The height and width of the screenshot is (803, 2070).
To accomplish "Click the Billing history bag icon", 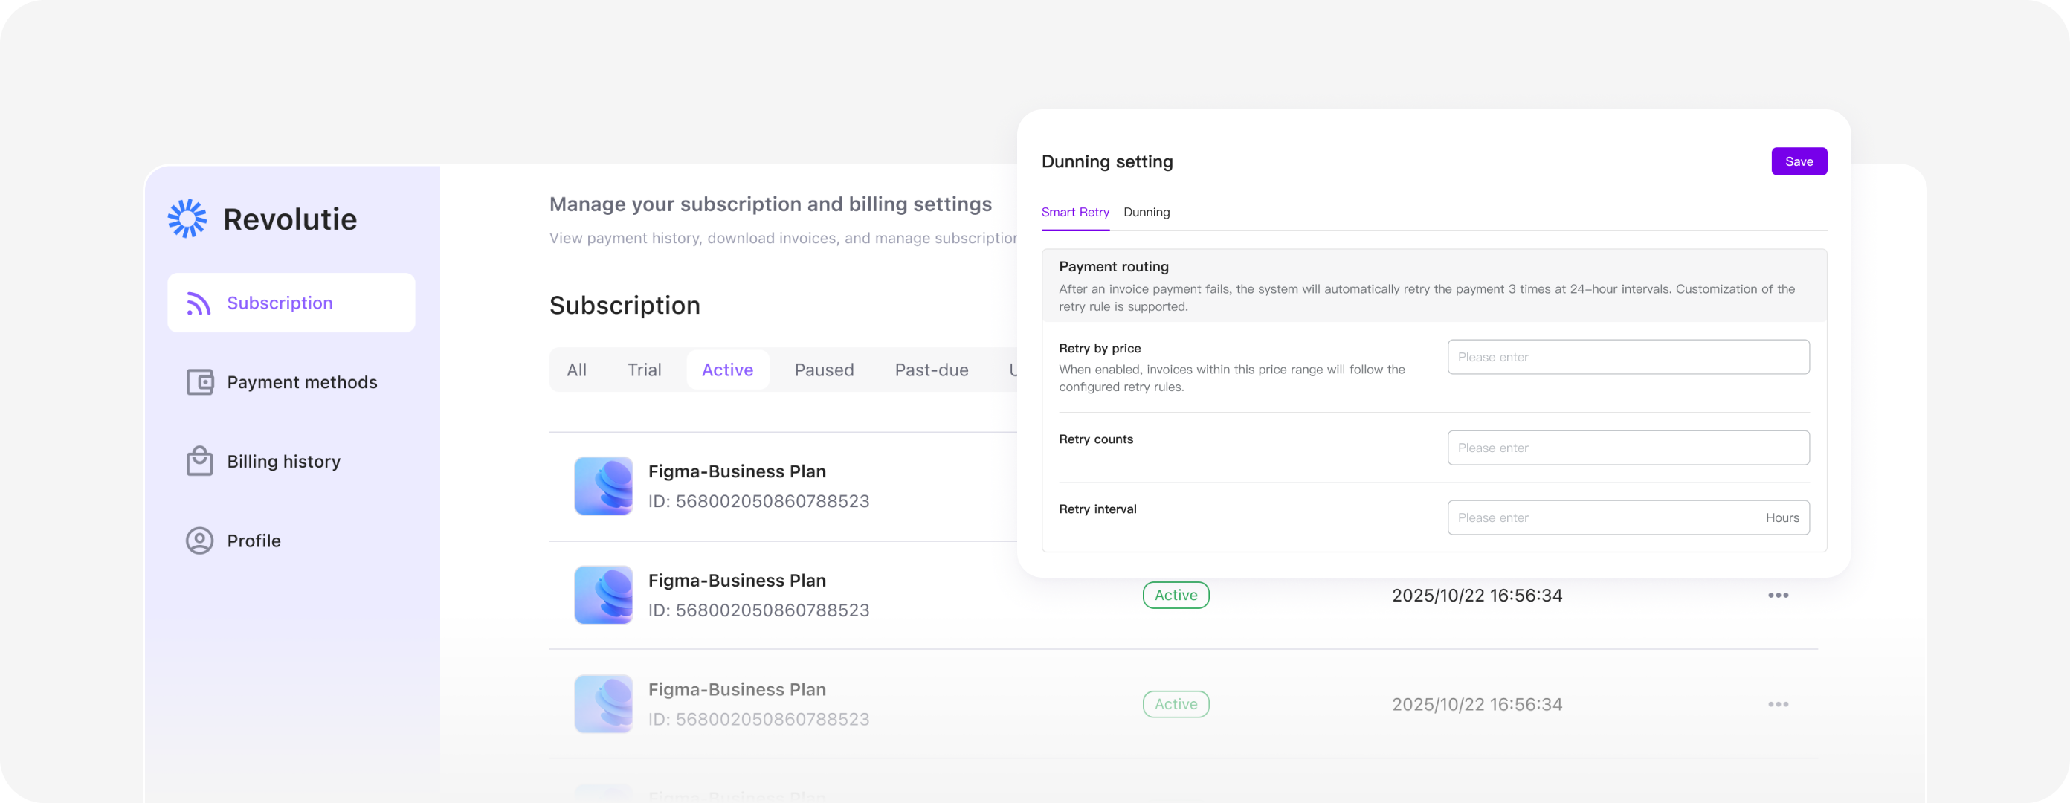I will click(199, 460).
